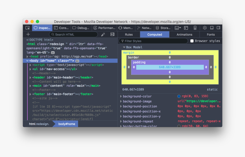
Task: Select the Footer comment node
Action: tap(44, 90)
